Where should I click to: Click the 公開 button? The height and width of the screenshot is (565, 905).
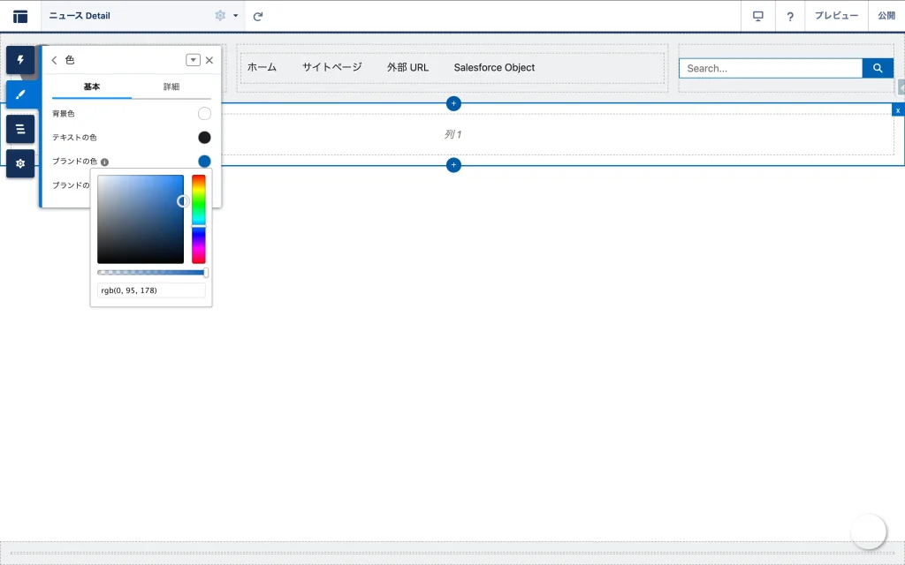[x=886, y=16]
